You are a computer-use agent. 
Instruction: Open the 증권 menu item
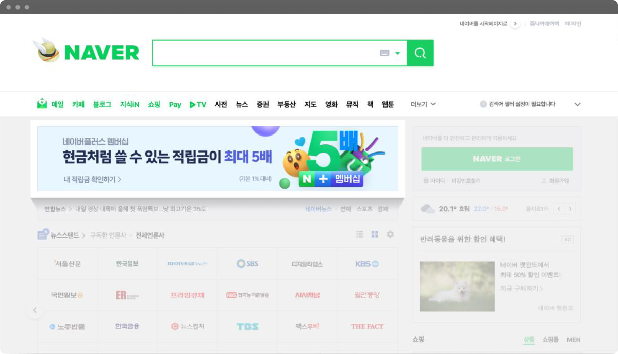click(262, 104)
